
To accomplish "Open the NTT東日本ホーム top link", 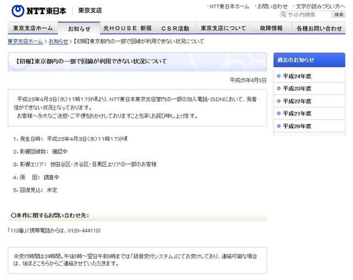I will pyautogui.click(x=229, y=6).
